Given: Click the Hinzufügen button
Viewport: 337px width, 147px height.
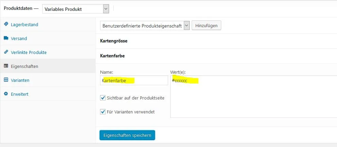Looking at the screenshot, I should [206, 25].
